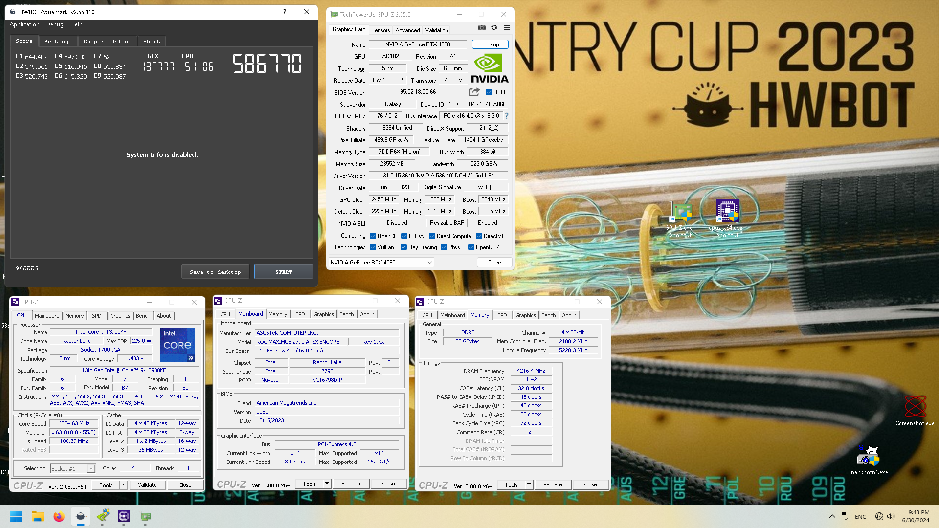Toggle PhysX checkbox

(x=444, y=247)
